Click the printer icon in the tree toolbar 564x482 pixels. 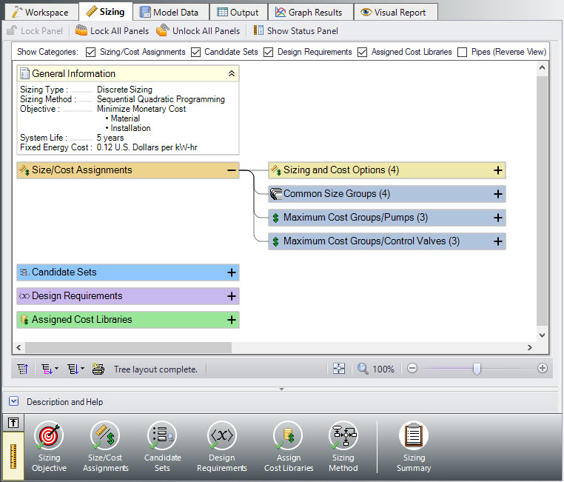(x=98, y=369)
